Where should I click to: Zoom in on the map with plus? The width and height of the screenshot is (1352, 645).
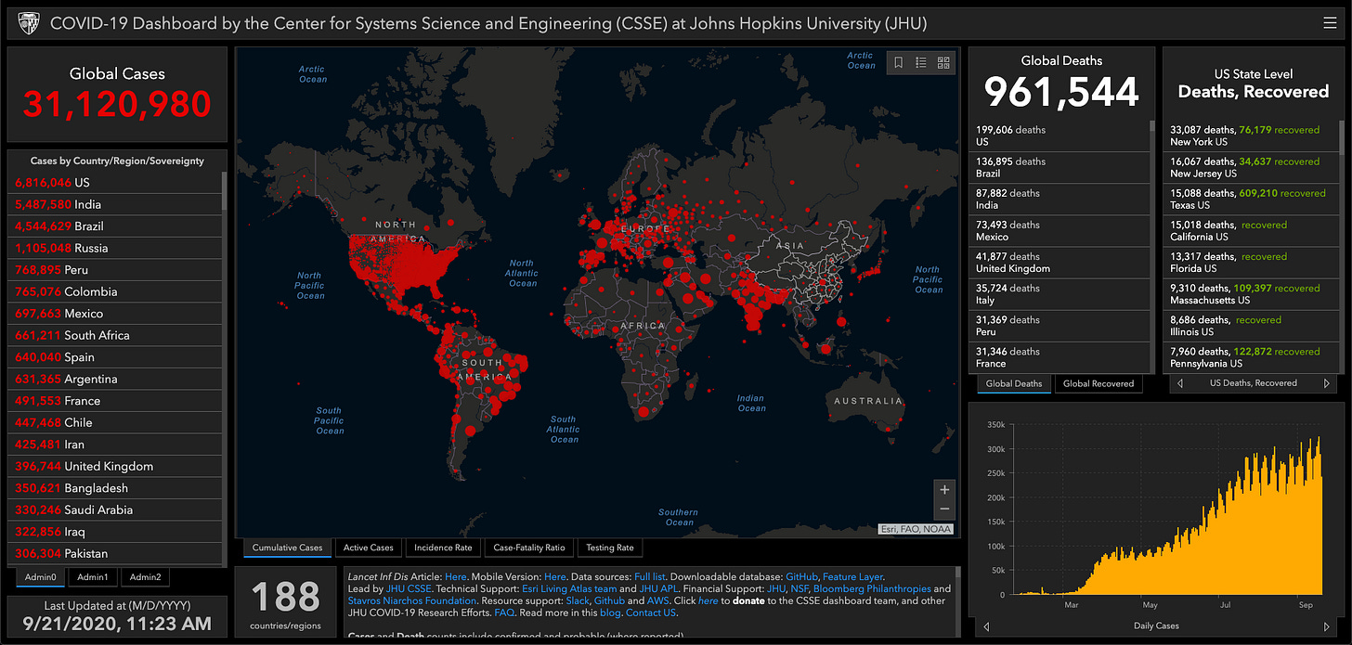pyautogui.click(x=944, y=490)
